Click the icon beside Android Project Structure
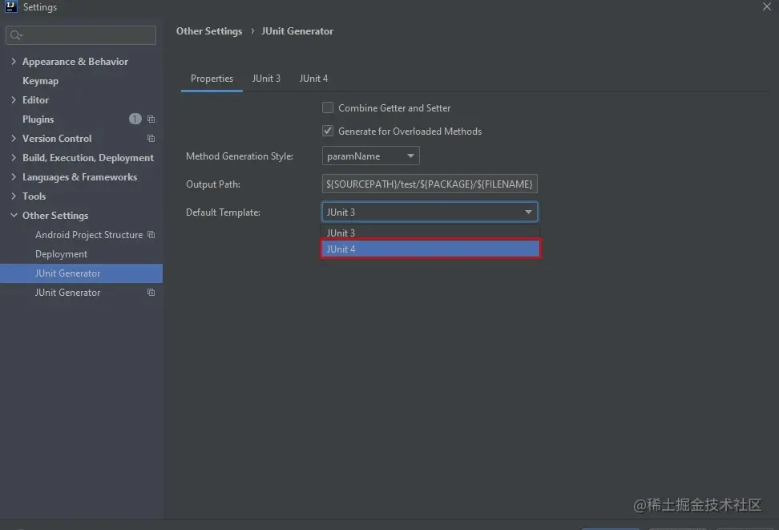The width and height of the screenshot is (779, 530). (151, 235)
